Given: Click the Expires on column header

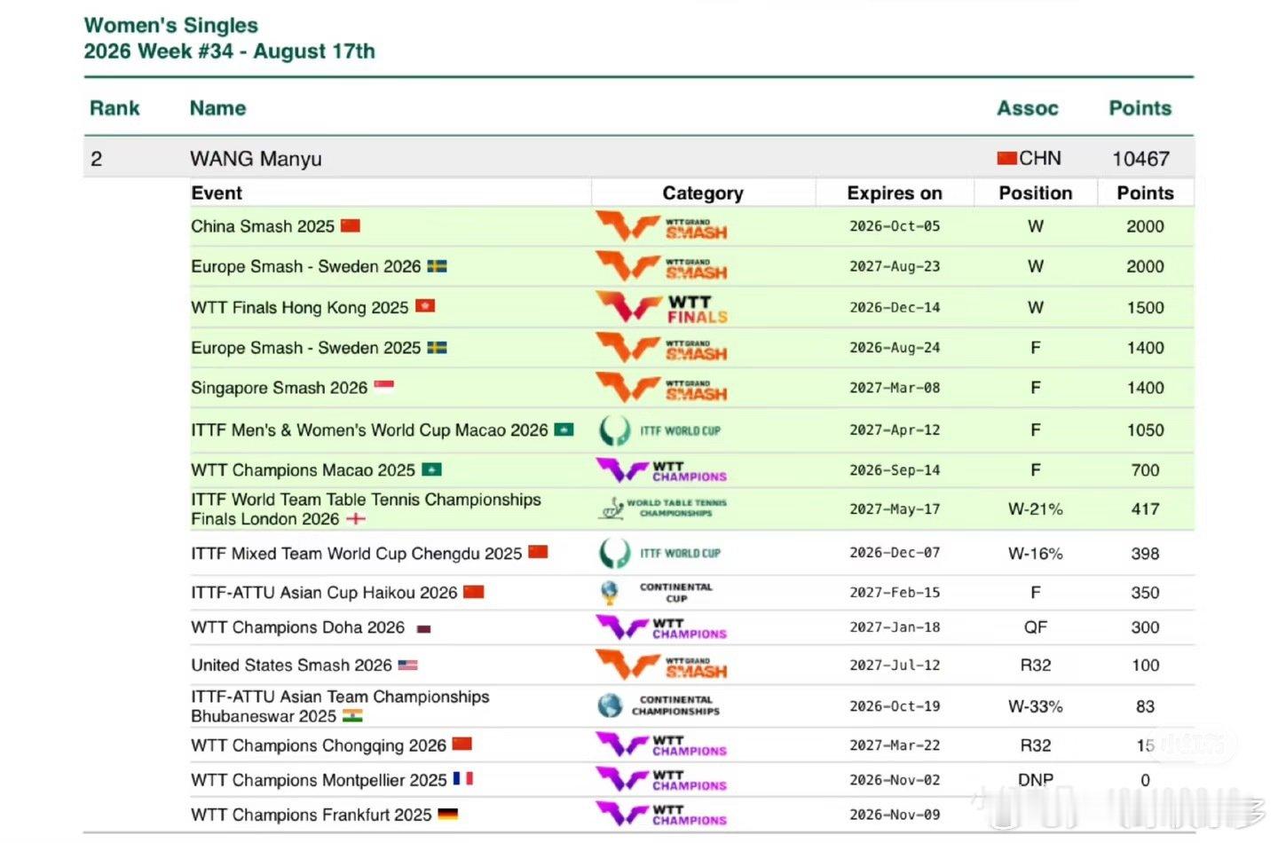Looking at the screenshot, I should point(895,193).
